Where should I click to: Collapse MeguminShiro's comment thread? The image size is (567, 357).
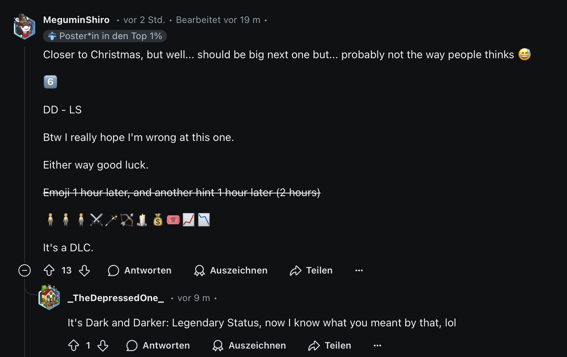[x=25, y=270]
